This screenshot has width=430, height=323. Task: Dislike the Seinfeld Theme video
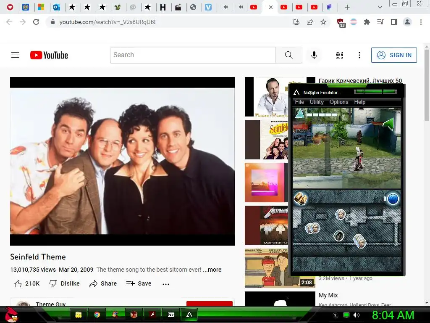64,283
